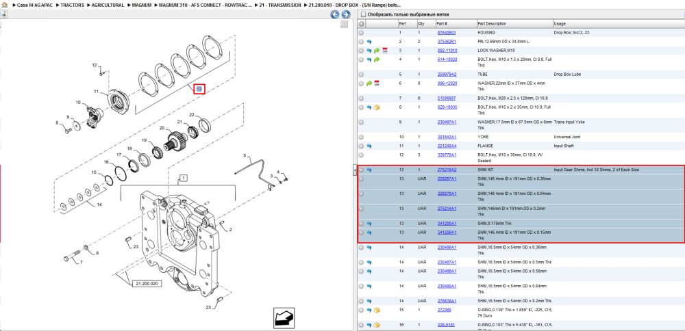This screenshot has height=331, width=685.
Task: Sort by Part # column header
Action: [x=442, y=23]
